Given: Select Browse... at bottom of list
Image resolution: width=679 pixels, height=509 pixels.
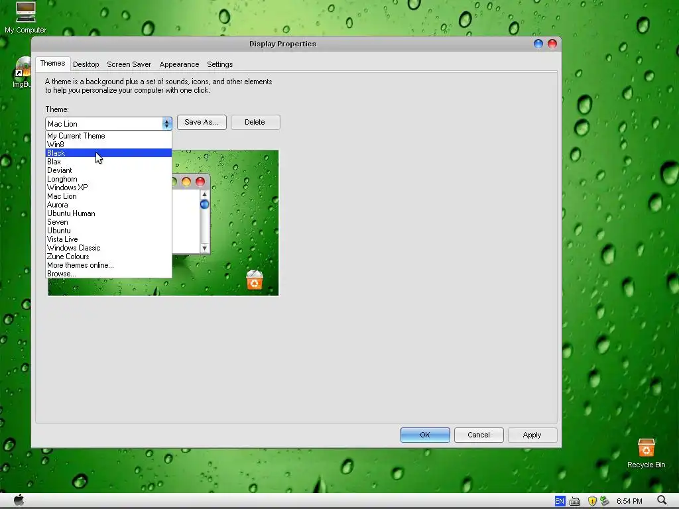Looking at the screenshot, I should [x=109, y=274].
